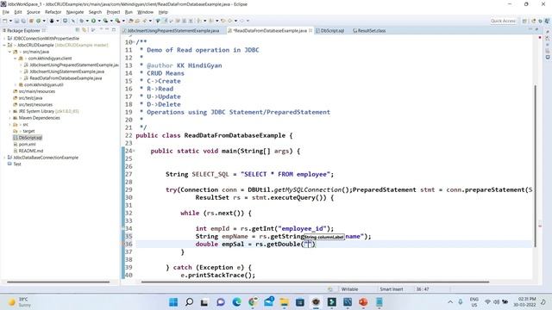The image size is (552, 310).
Task: Maximize the Package Explorer view
Action: 114,30
